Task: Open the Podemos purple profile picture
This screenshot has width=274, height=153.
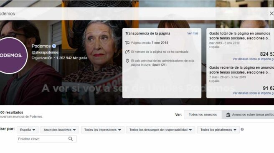Action: pyautogui.click(x=11, y=56)
